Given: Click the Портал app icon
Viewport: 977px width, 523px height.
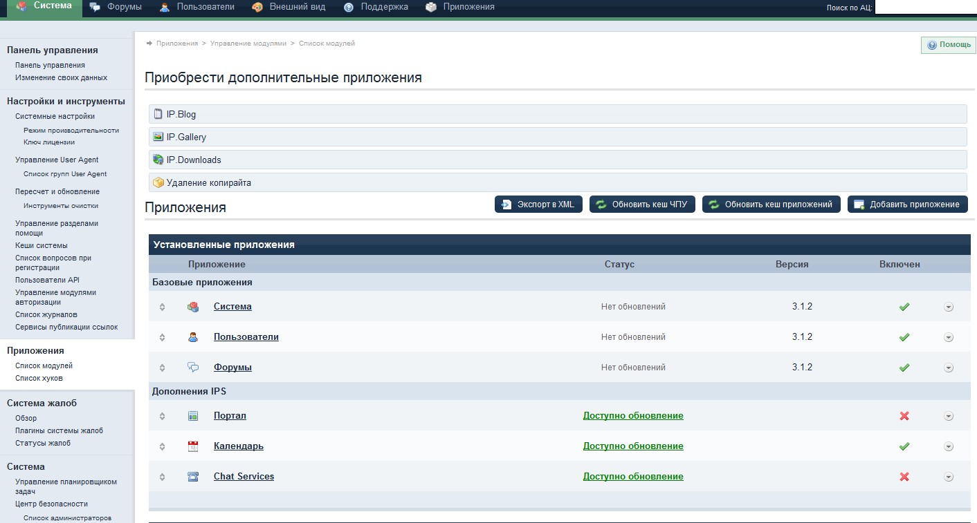Looking at the screenshot, I should [193, 416].
